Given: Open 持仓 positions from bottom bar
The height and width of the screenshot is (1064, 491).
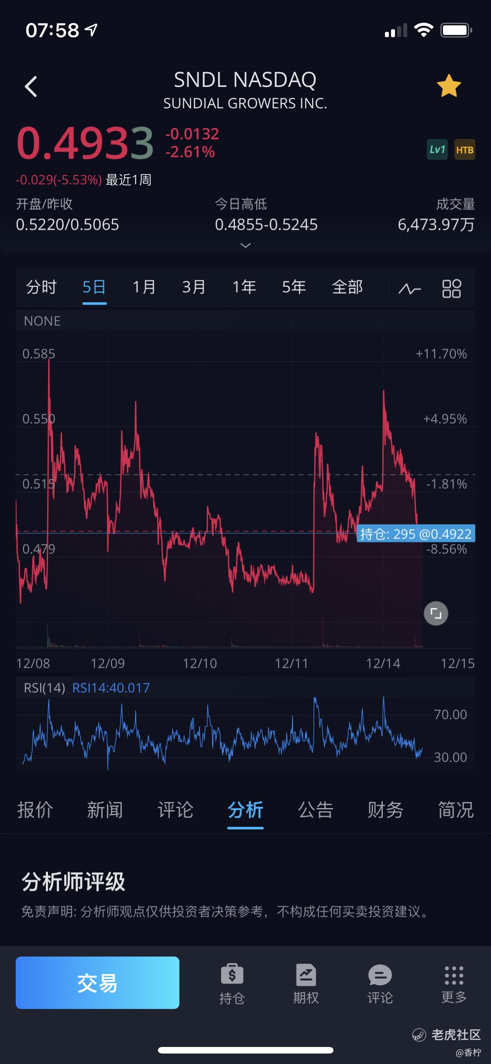Looking at the screenshot, I should coord(232,984).
